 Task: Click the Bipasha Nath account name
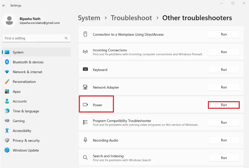point(30,19)
